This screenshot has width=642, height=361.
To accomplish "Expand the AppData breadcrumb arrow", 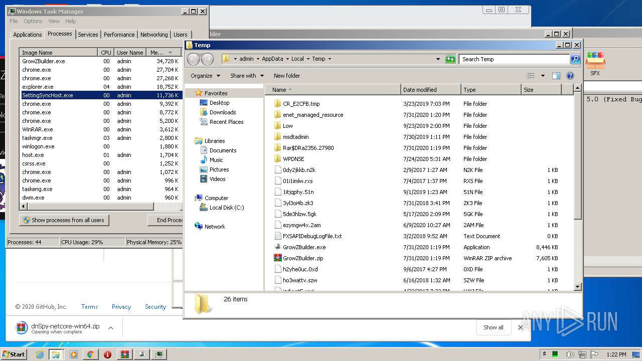I will pos(287,59).
